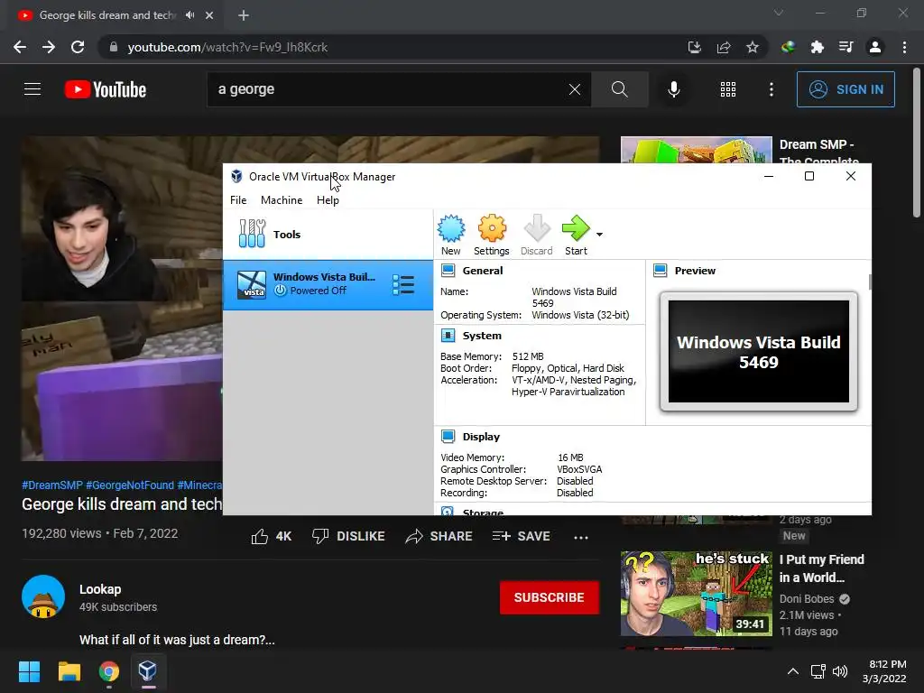Click the SIGN IN button
Image resolution: width=924 pixels, height=693 pixels.
[x=845, y=89]
